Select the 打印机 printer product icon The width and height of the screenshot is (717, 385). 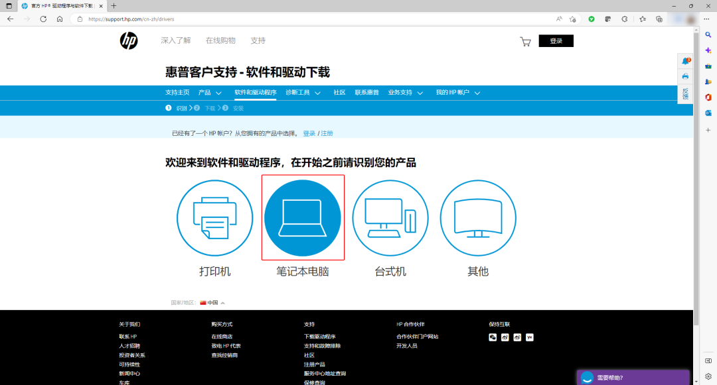(x=215, y=218)
